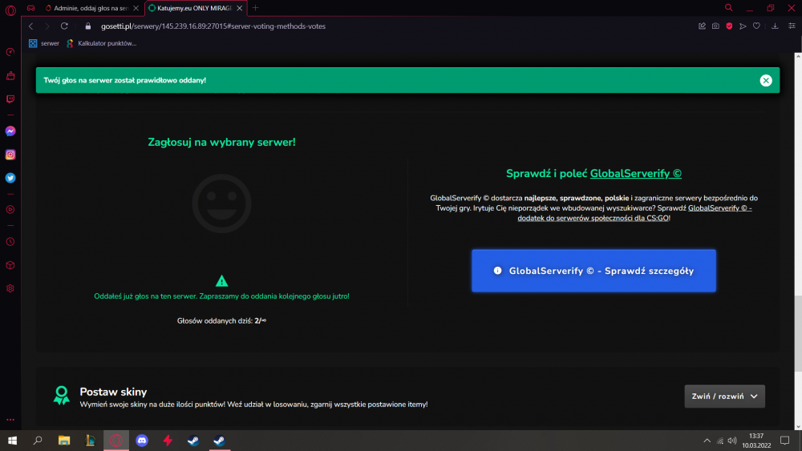Click the Postaw skiny ribbon badge icon
802x451 pixels.
tap(62, 396)
